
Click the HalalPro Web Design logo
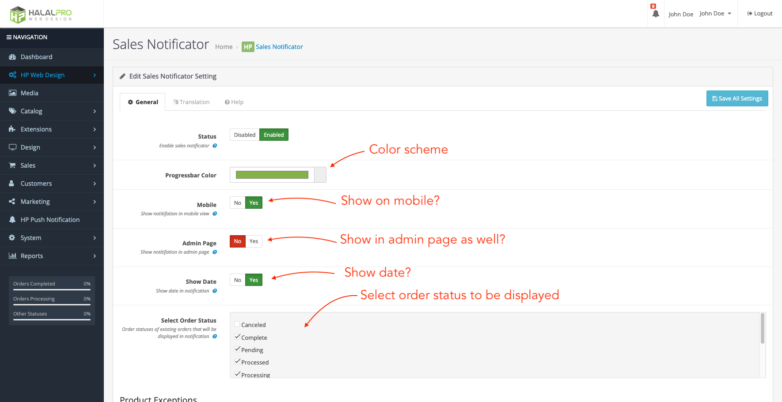tap(41, 14)
